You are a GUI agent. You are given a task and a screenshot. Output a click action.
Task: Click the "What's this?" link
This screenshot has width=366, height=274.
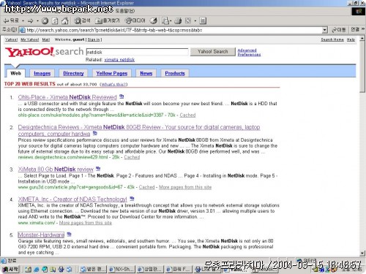pos(113,84)
